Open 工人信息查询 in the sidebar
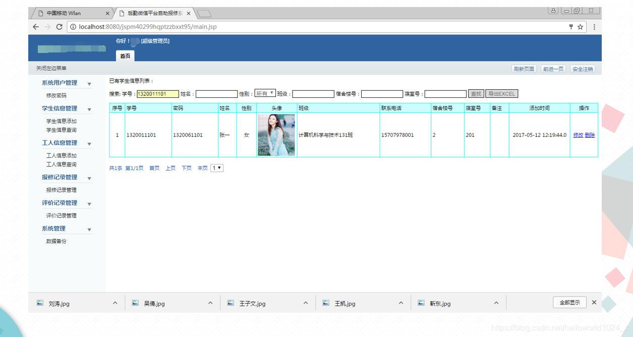The width and height of the screenshot is (633, 337). click(x=62, y=164)
